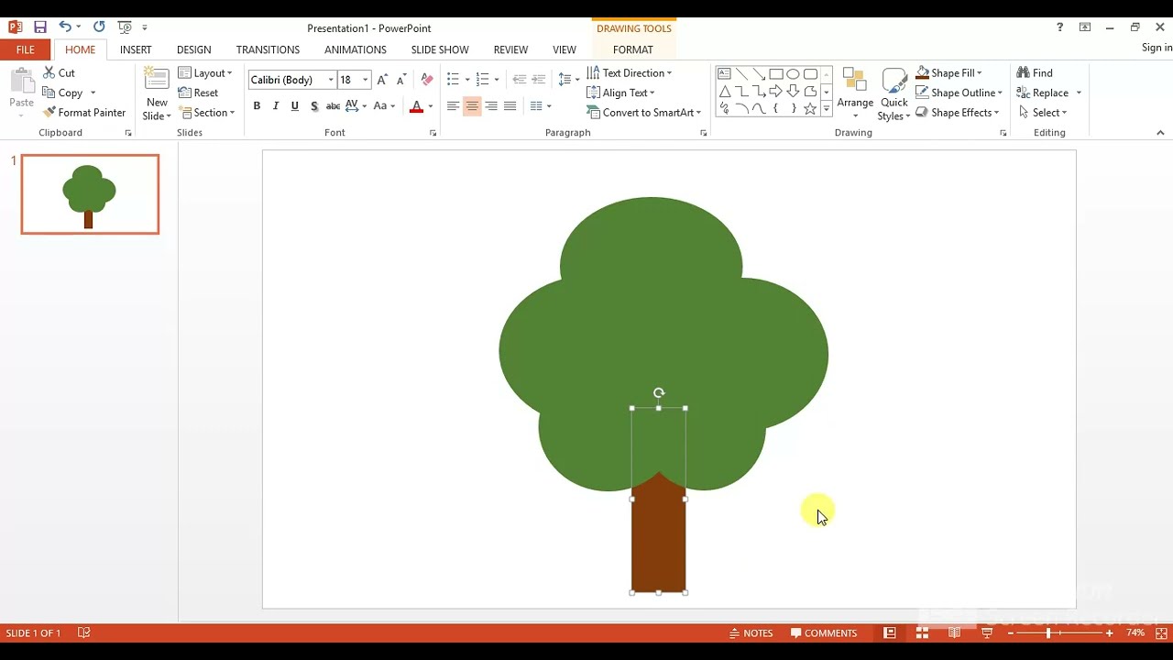1173x660 pixels.
Task: Click Convert to SmartArt
Action: pos(643,113)
